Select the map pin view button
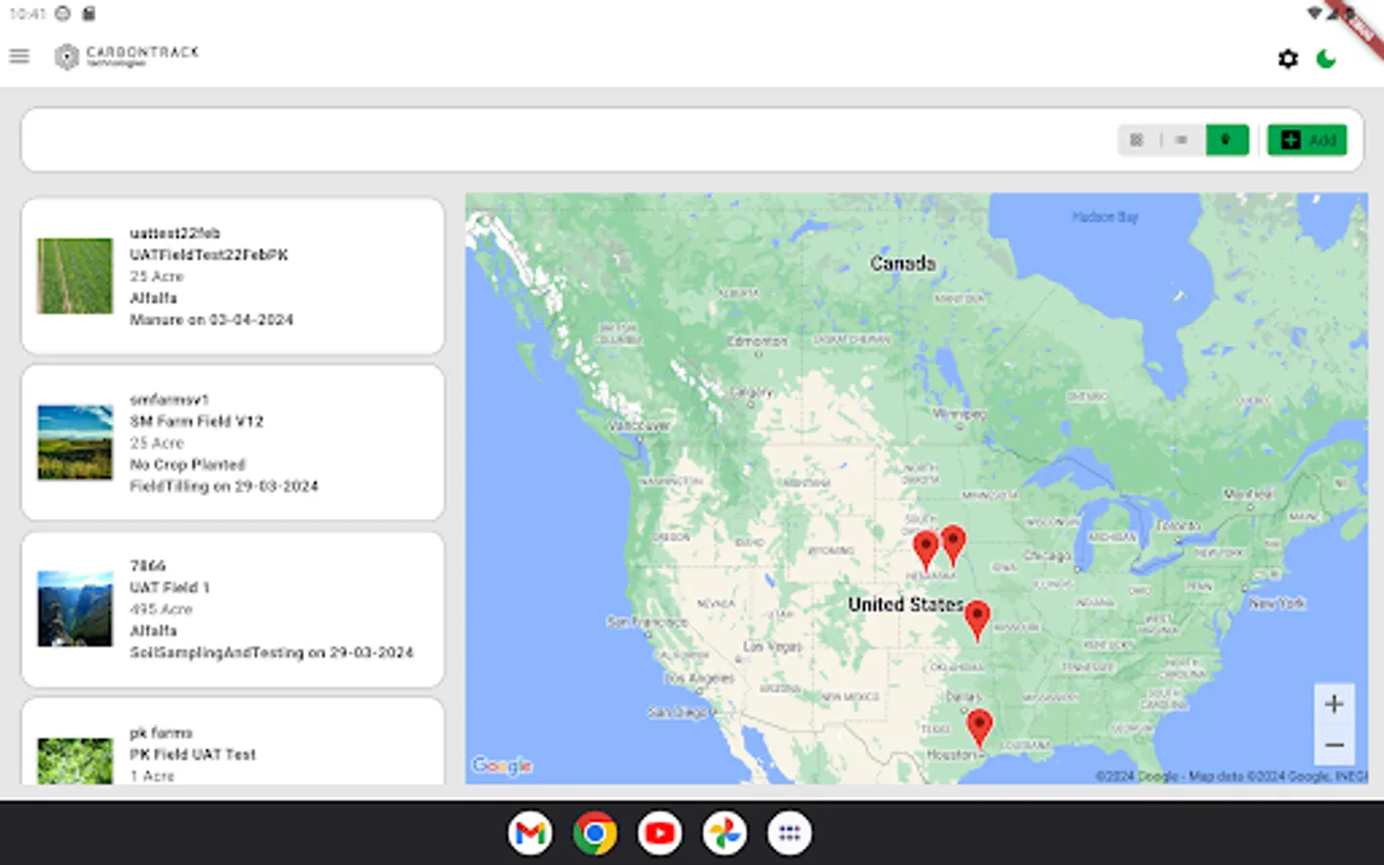 1226,140
